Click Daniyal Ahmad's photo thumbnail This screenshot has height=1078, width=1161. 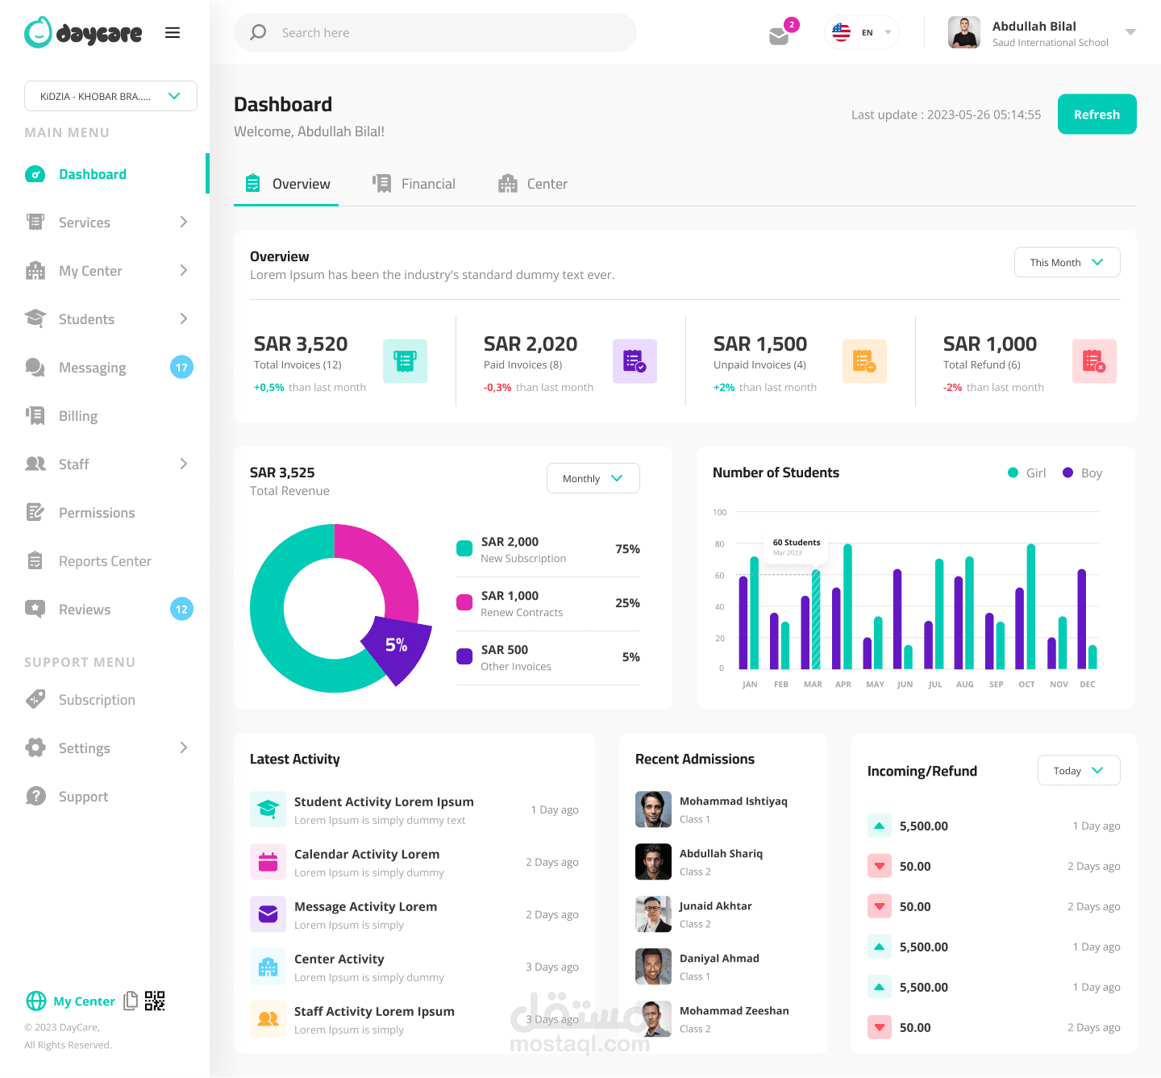tap(653, 967)
